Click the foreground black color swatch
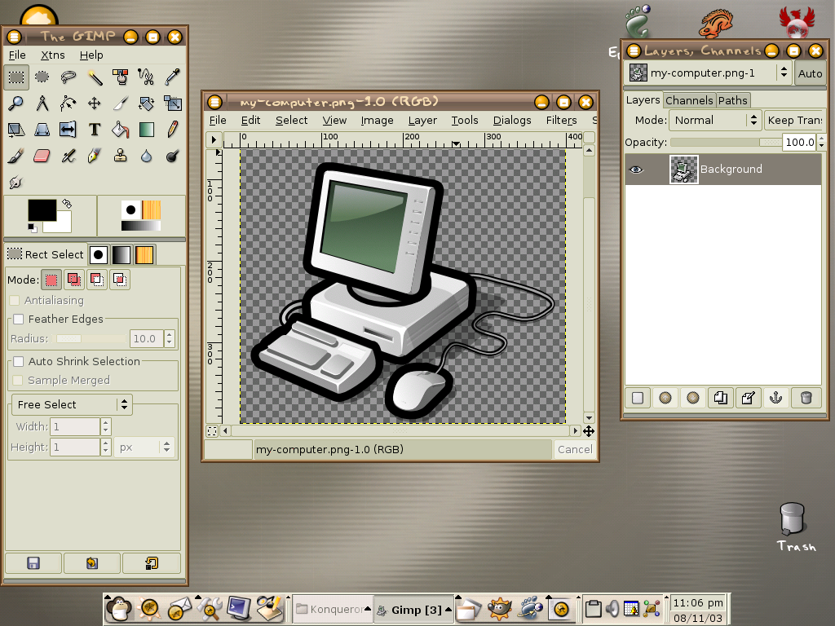Image resolution: width=835 pixels, height=626 pixels. click(x=42, y=210)
